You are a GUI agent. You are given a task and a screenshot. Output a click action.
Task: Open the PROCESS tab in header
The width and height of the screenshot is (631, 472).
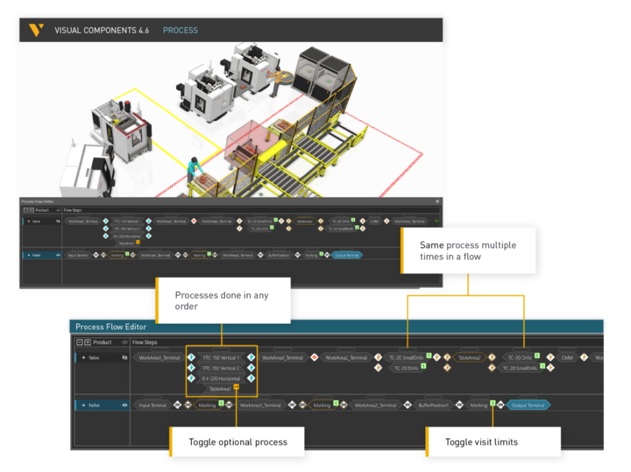[180, 30]
